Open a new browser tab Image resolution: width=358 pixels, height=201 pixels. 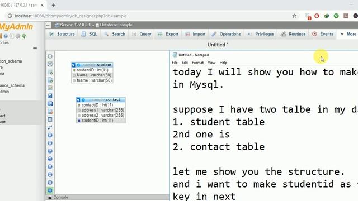pyautogui.click(x=54, y=5)
